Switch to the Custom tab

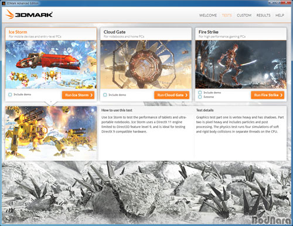click(x=244, y=15)
